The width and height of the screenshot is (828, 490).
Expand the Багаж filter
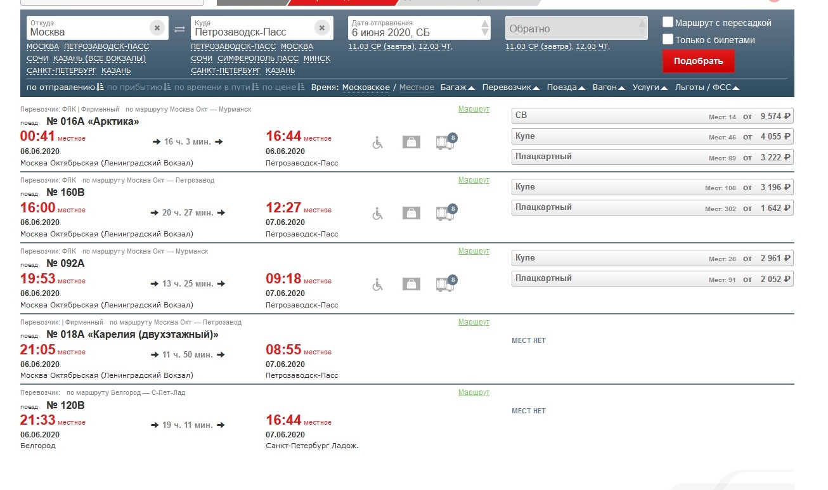[457, 87]
